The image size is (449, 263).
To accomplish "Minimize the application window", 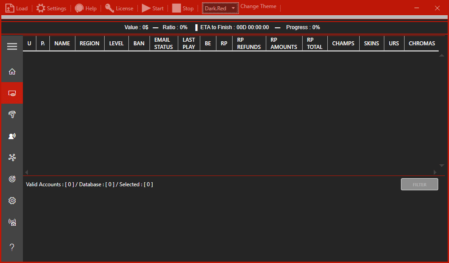I will (x=417, y=8).
